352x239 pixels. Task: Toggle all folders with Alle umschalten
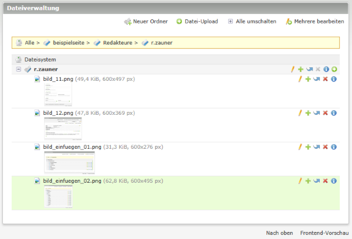251,22
